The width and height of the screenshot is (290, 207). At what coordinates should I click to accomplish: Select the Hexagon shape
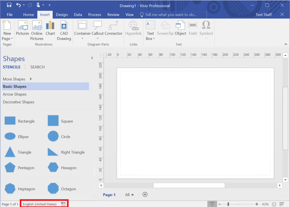point(62,168)
